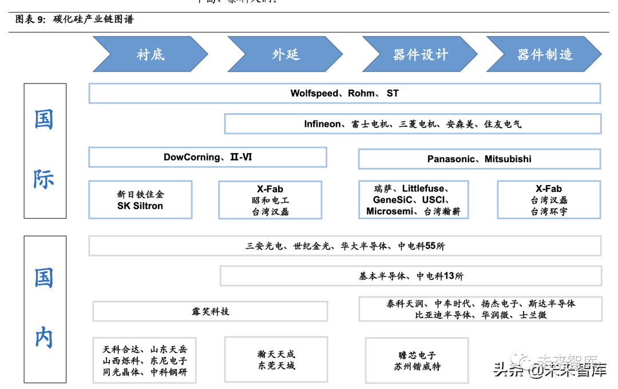Click the 新日铁住金 SK Siltron box
This screenshot has width=618, height=389.
(x=140, y=199)
